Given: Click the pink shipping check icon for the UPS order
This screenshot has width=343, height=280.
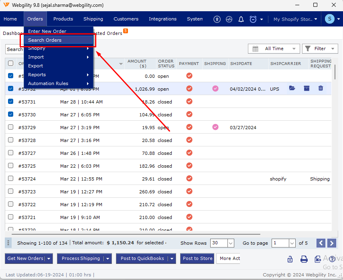Looking at the screenshot, I should (x=215, y=89).
